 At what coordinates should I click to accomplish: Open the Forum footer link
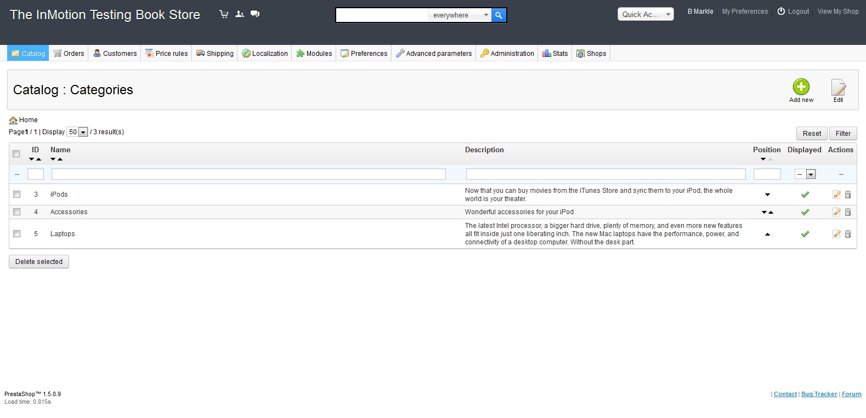(852, 394)
